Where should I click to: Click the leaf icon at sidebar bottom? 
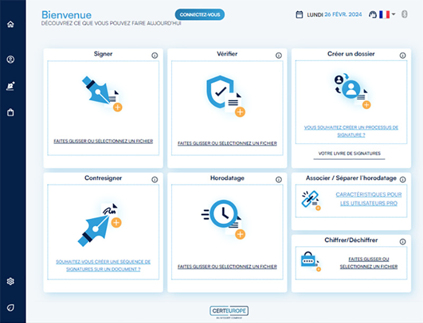[x=11, y=308]
